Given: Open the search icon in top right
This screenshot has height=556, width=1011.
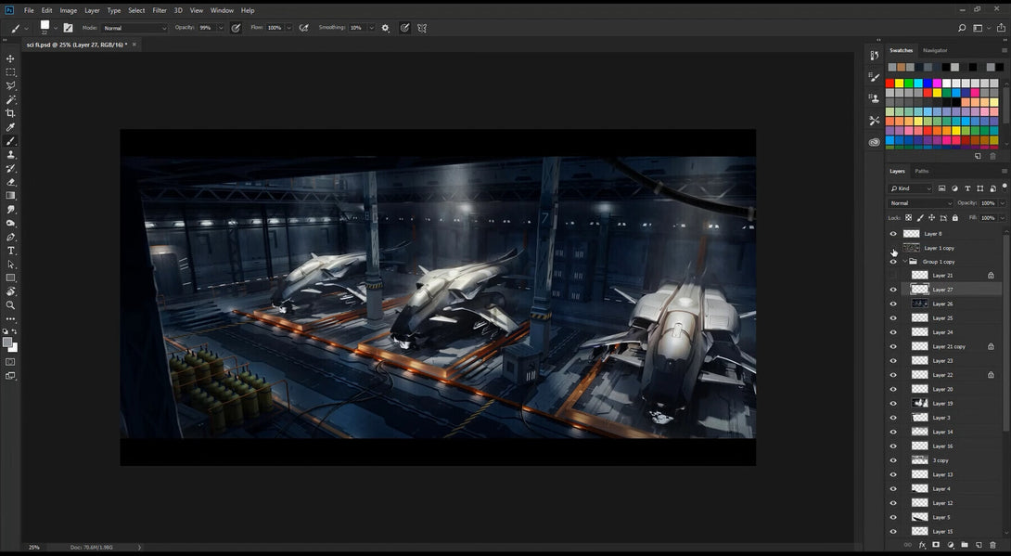Looking at the screenshot, I should point(962,28).
